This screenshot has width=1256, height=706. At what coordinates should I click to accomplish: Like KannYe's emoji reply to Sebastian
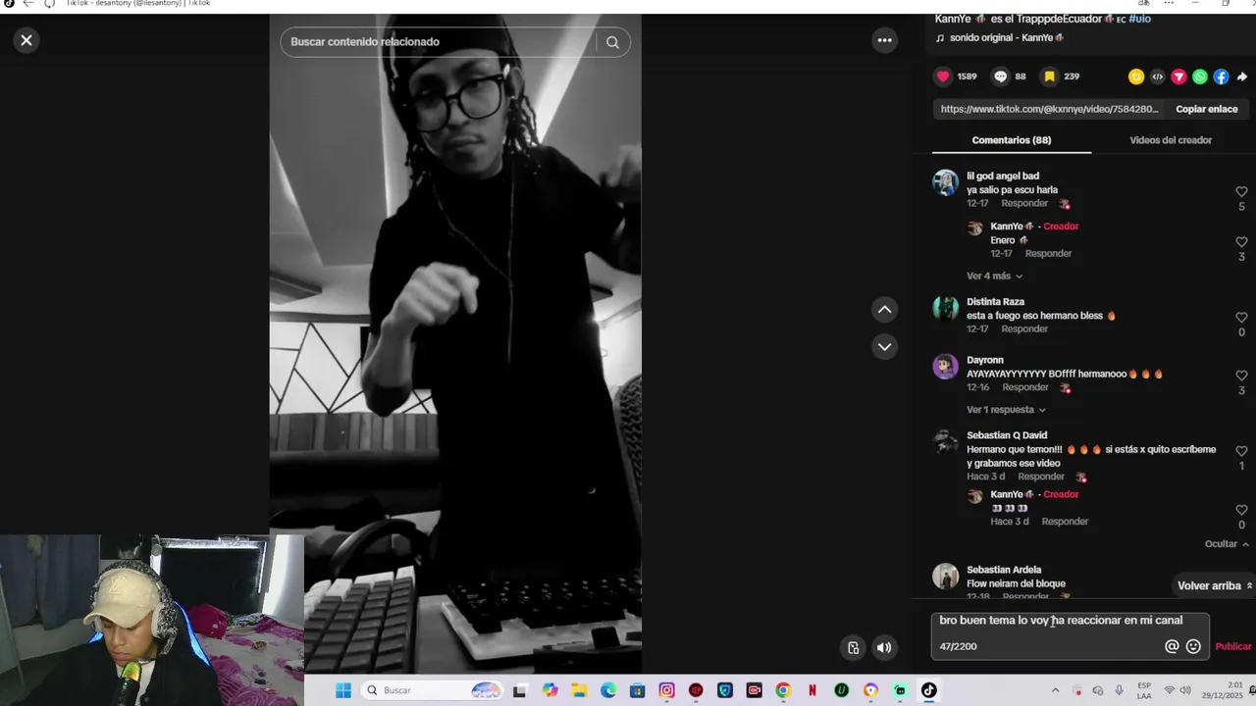[x=1241, y=511]
